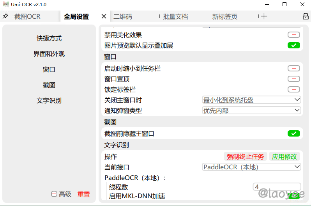Close the 全局设置 tab with X
Viewport: 311px width, 206px height.
click(104, 16)
